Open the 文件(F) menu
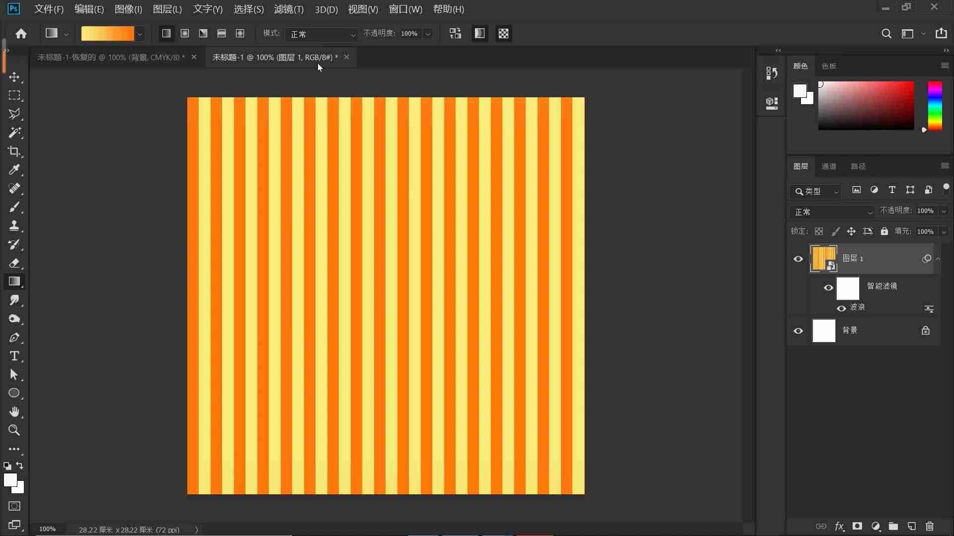The height and width of the screenshot is (536, 954). tap(49, 9)
